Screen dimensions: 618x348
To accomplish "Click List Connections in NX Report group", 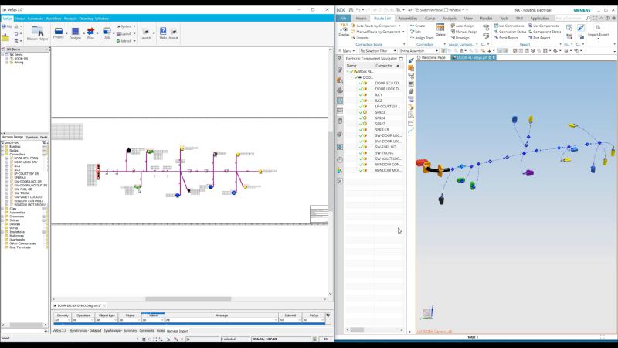I will (x=509, y=26).
